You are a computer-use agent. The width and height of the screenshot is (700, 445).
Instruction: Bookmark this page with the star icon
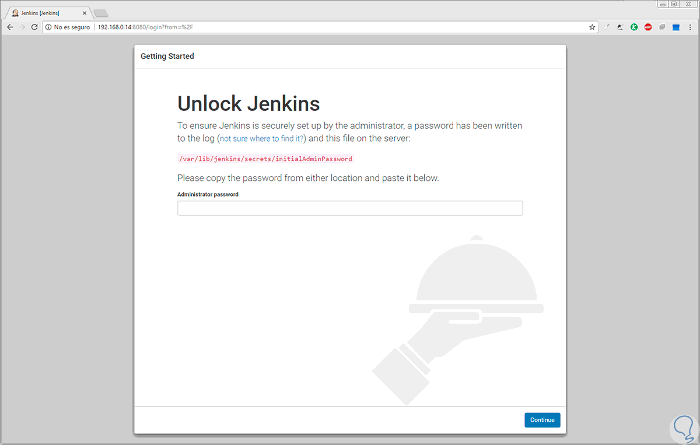592,27
